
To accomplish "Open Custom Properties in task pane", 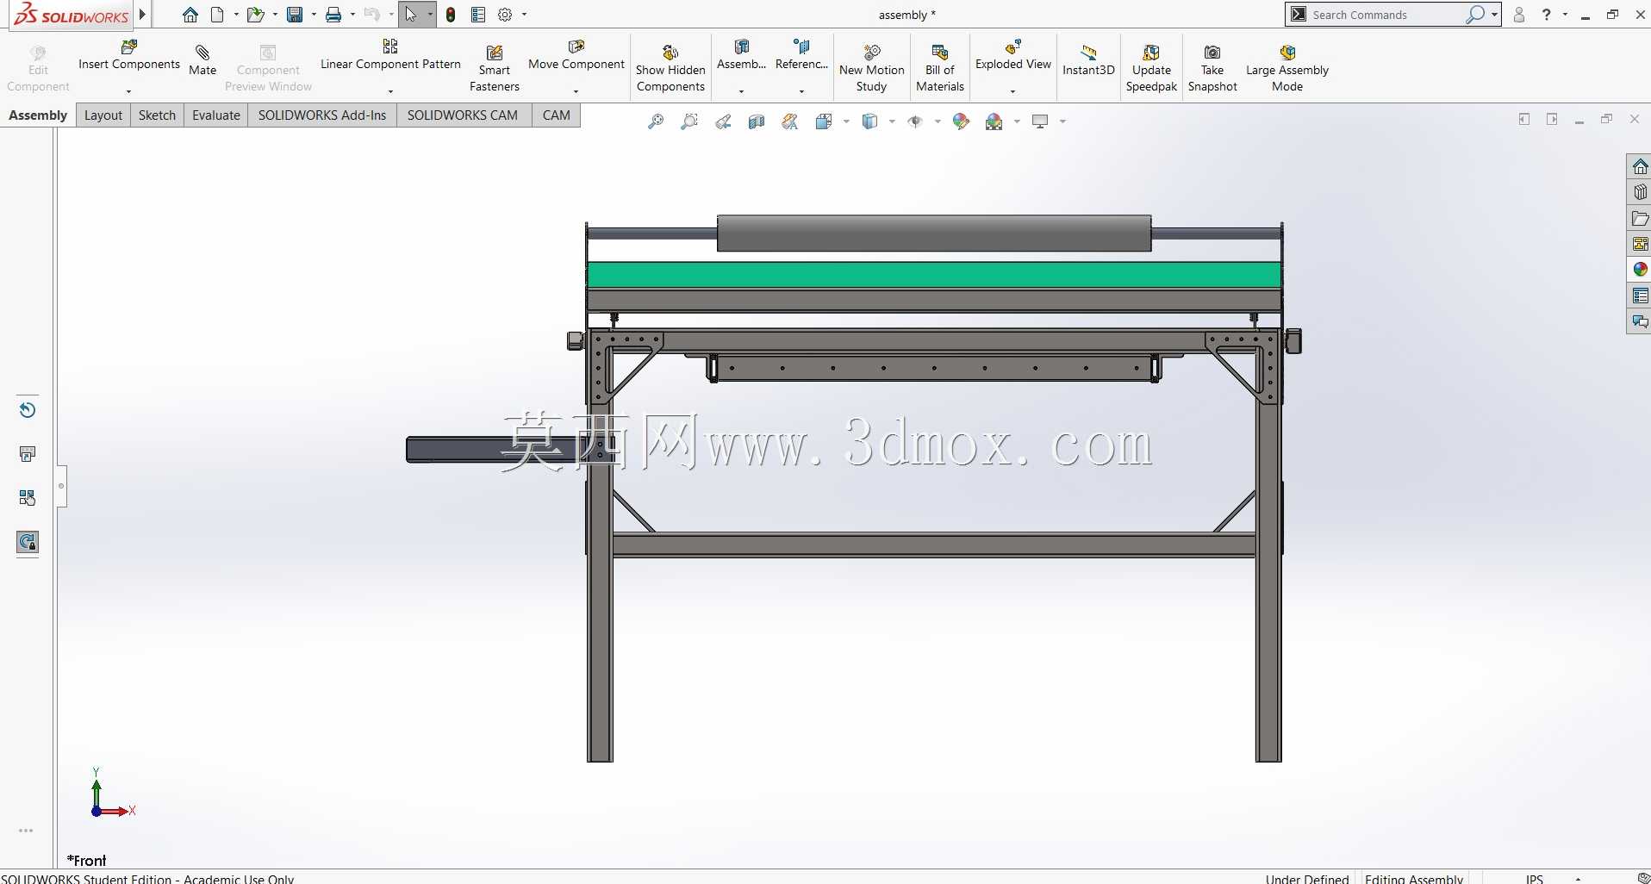I will pyautogui.click(x=1640, y=296).
